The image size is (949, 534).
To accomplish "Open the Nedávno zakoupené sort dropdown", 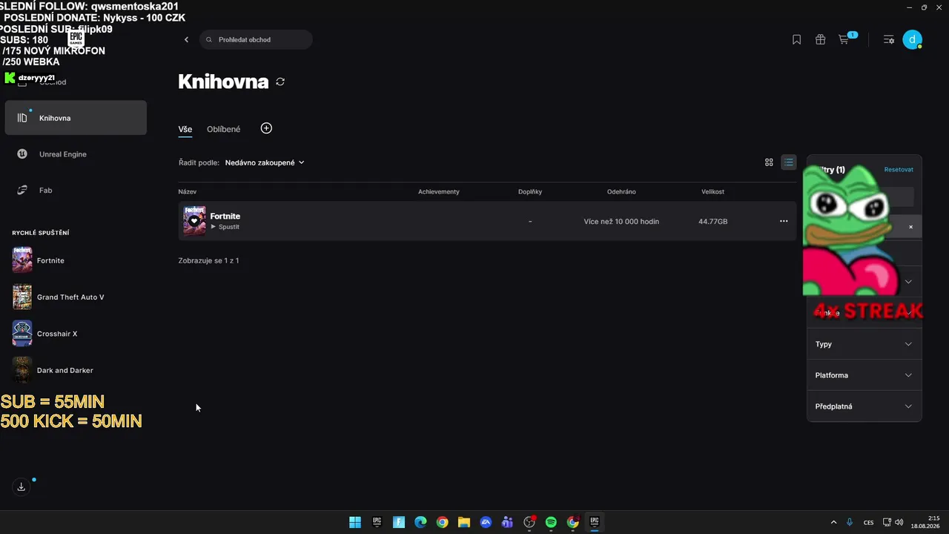I will tap(265, 162).
